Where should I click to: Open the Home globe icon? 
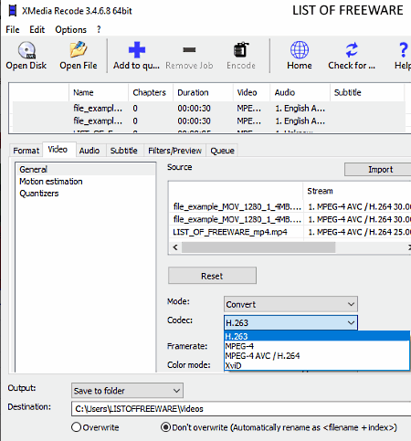pyautogui.click(x=300, y=50)
